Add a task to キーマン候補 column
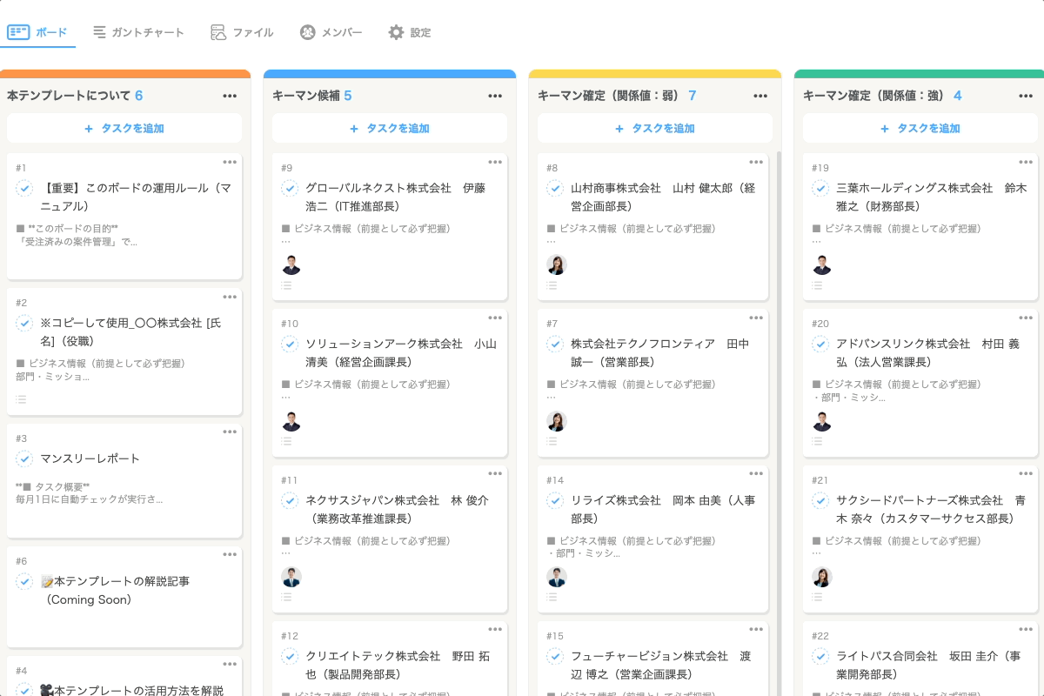The width and height of the screenshot is (1044, 696). (x=390, y=128)
